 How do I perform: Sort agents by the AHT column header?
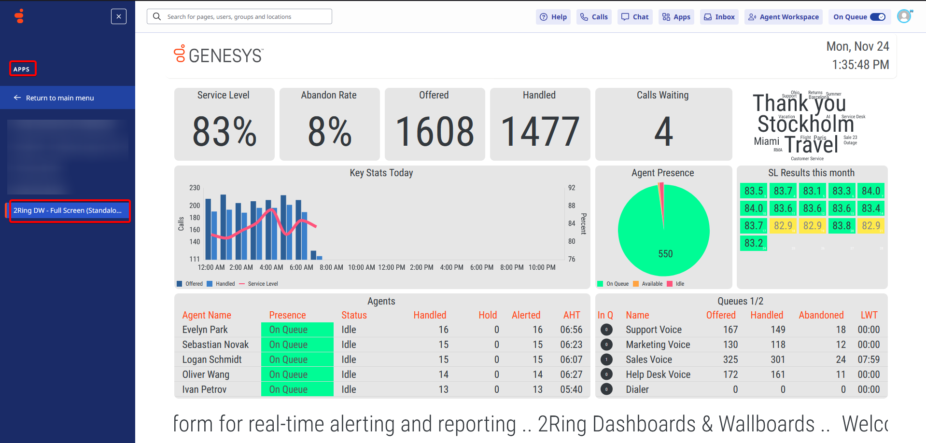pos(572,315)
